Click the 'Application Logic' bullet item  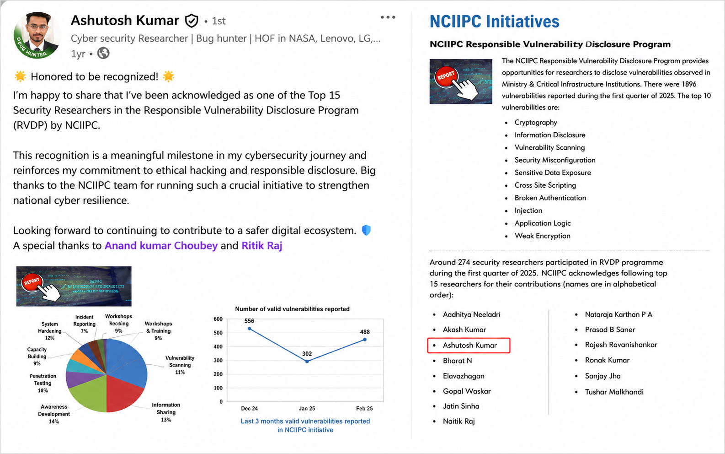[x=543, y=223]
